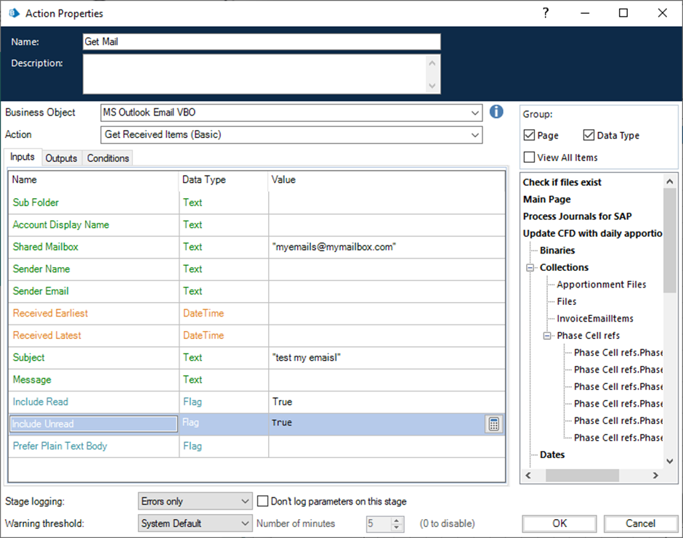This screenshot has width=683, height=538.
Task: Check Don't log parameters on this stage
Action: pos(264,501)
